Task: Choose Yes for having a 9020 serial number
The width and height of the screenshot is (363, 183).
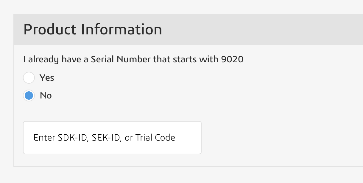Action: 29,77
